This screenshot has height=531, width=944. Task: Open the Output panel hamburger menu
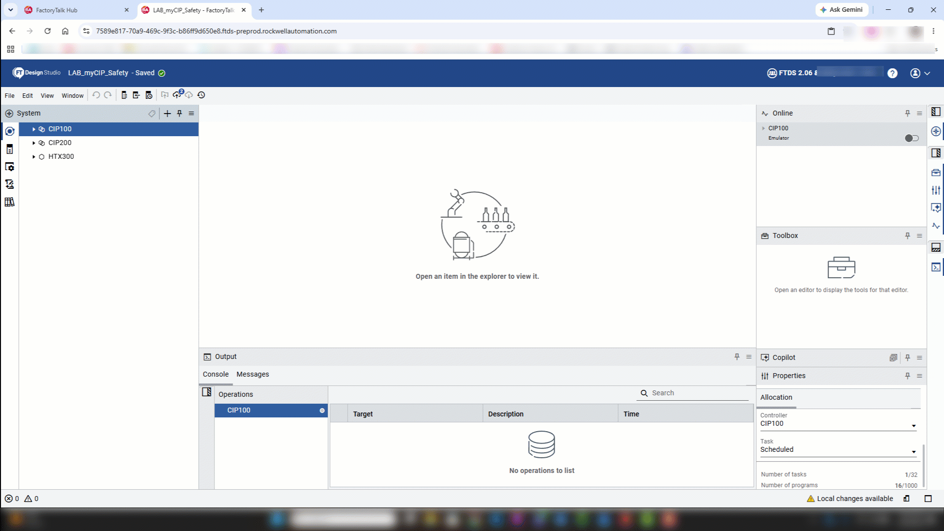(x=749, y=357)
